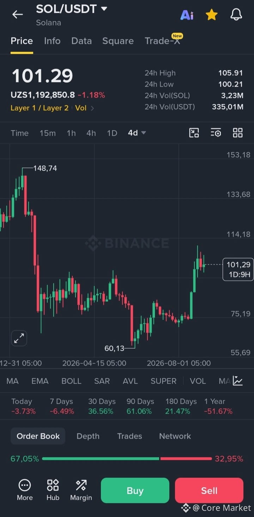Image resolution: width=254 pixels, height=517 pixels.
Task: Open the price alert bell icon
Action: tap(236, 14)
